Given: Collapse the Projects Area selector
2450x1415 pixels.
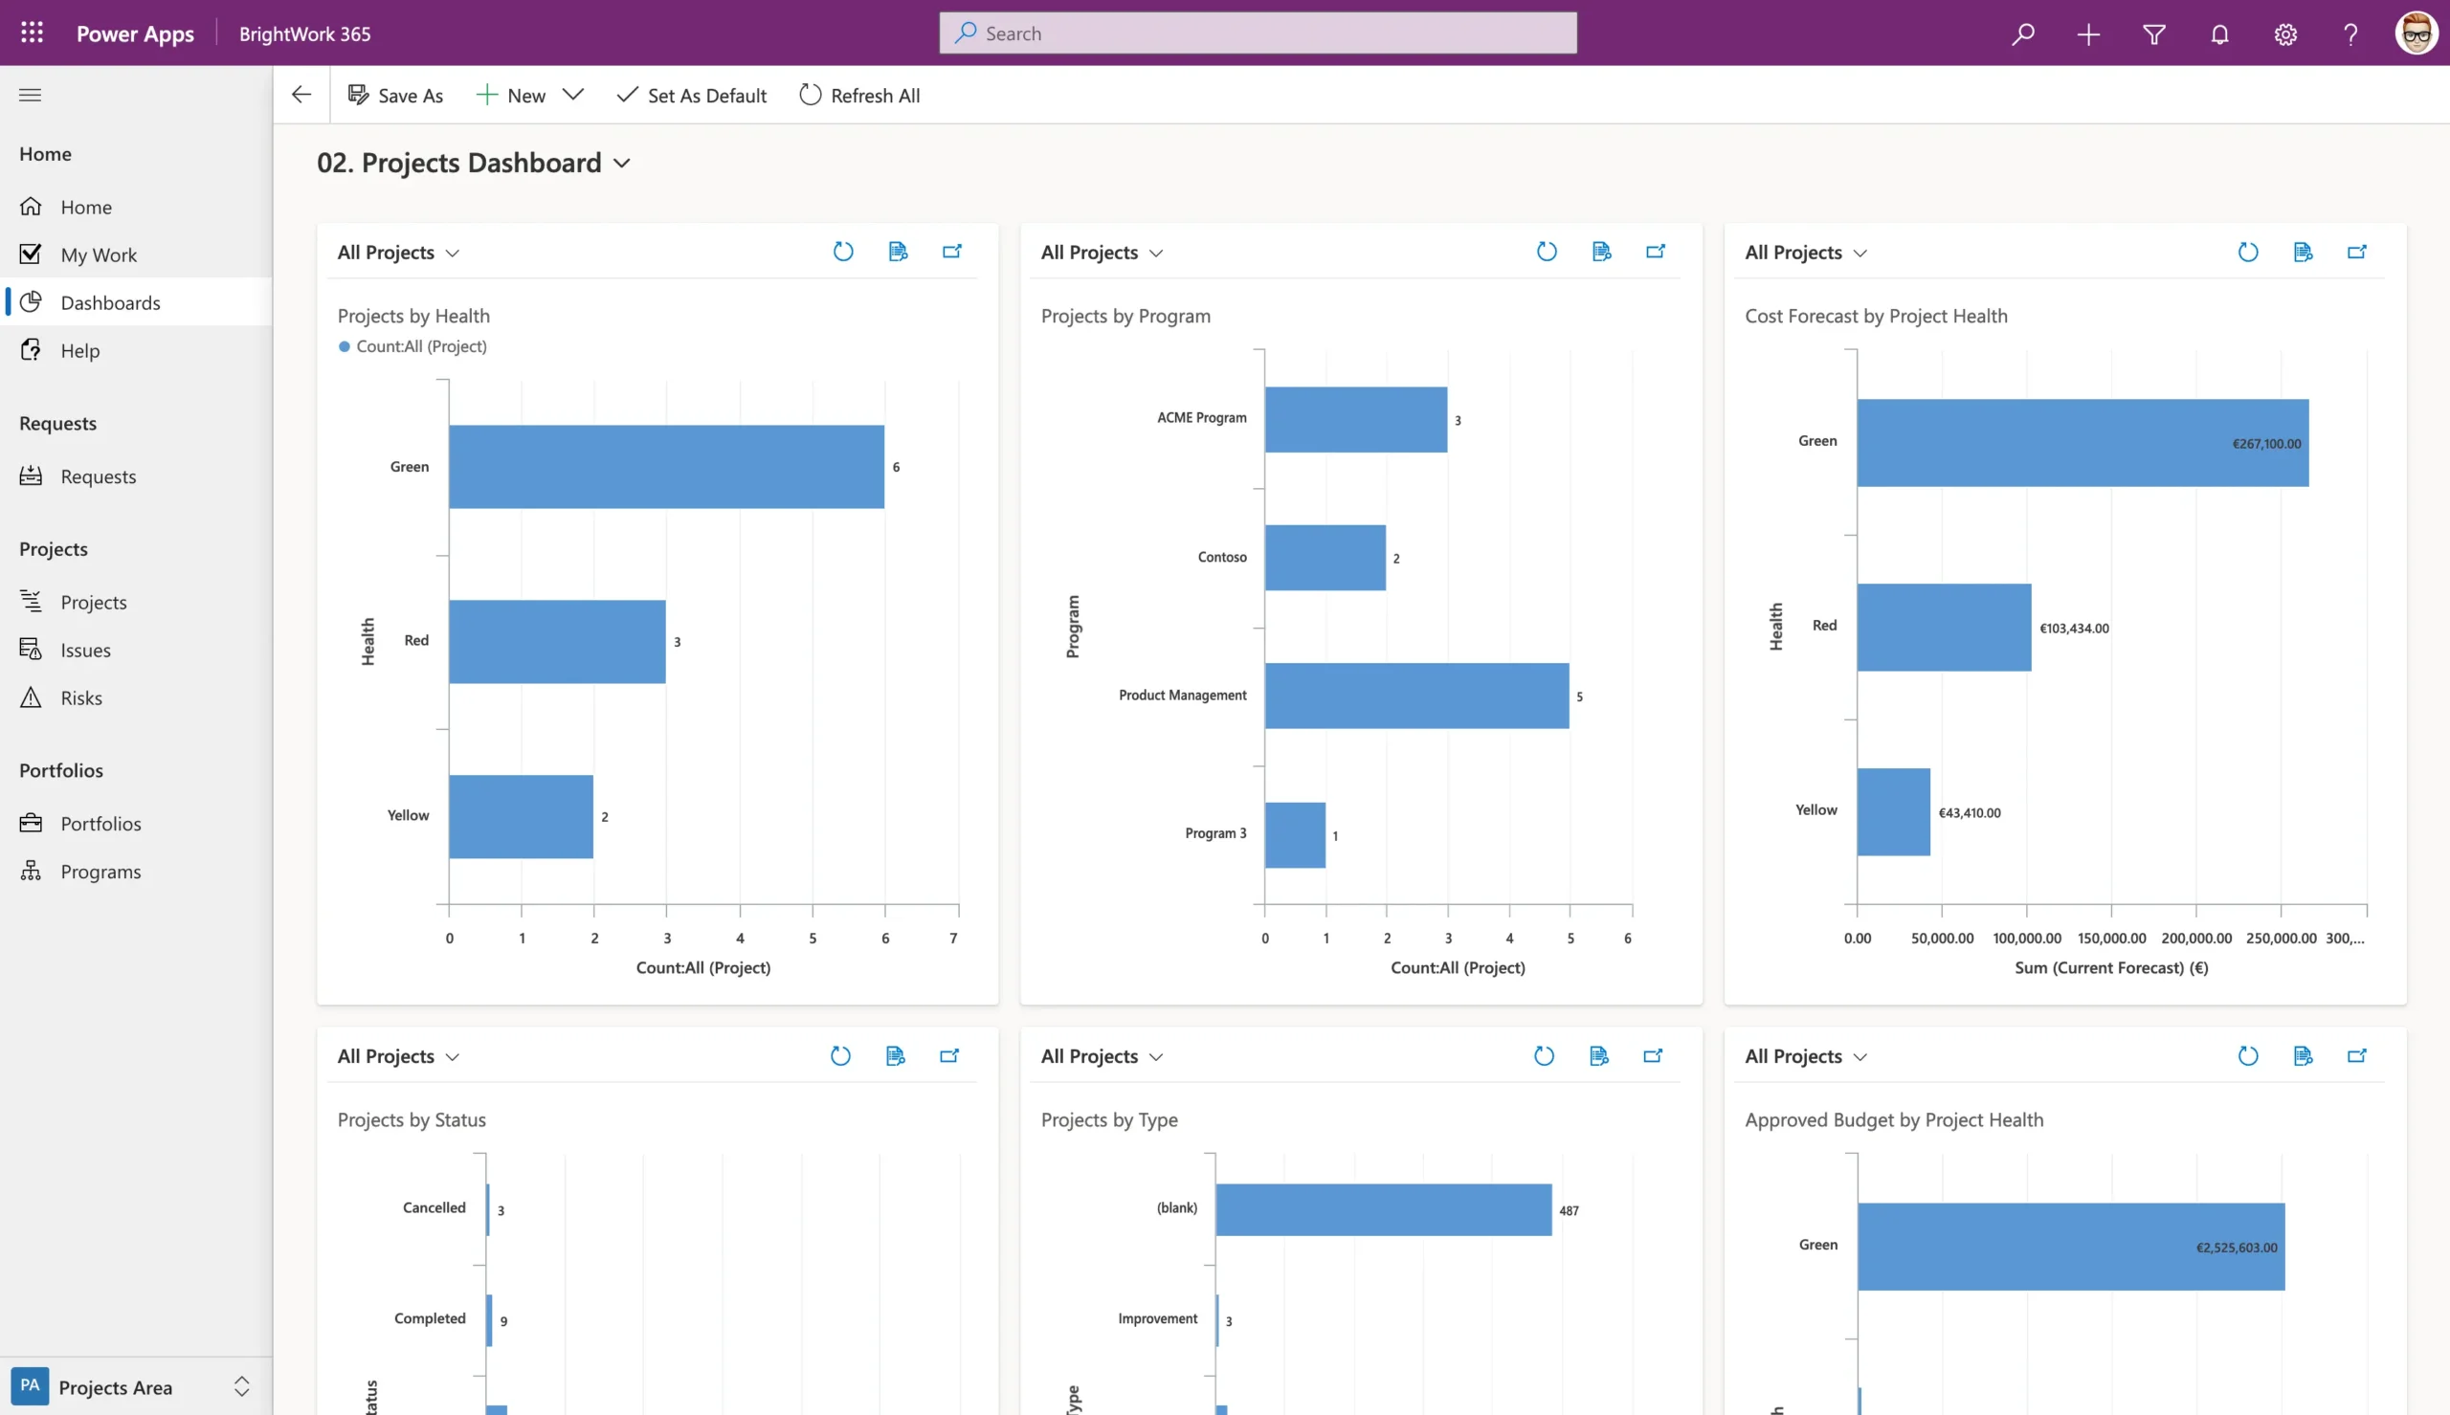Looking at the screenshot, I should tap(241, 1387).
